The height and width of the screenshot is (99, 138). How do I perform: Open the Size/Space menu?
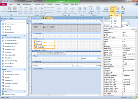point(106,10)
